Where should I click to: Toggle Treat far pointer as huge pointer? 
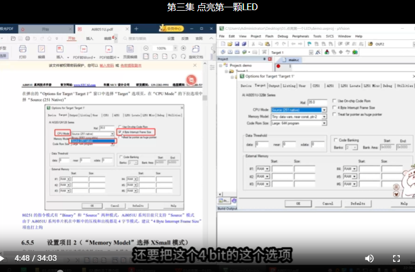point(334,114)
